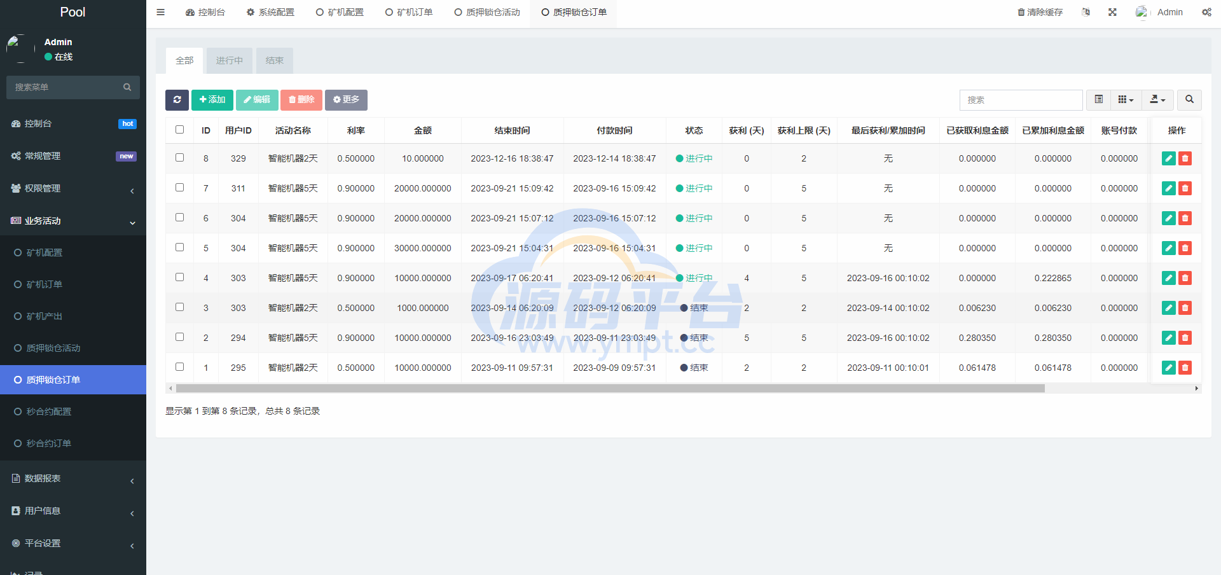
Task: Open the export data dropdown
Action: pyautogui.click(x=1157, y=100)
